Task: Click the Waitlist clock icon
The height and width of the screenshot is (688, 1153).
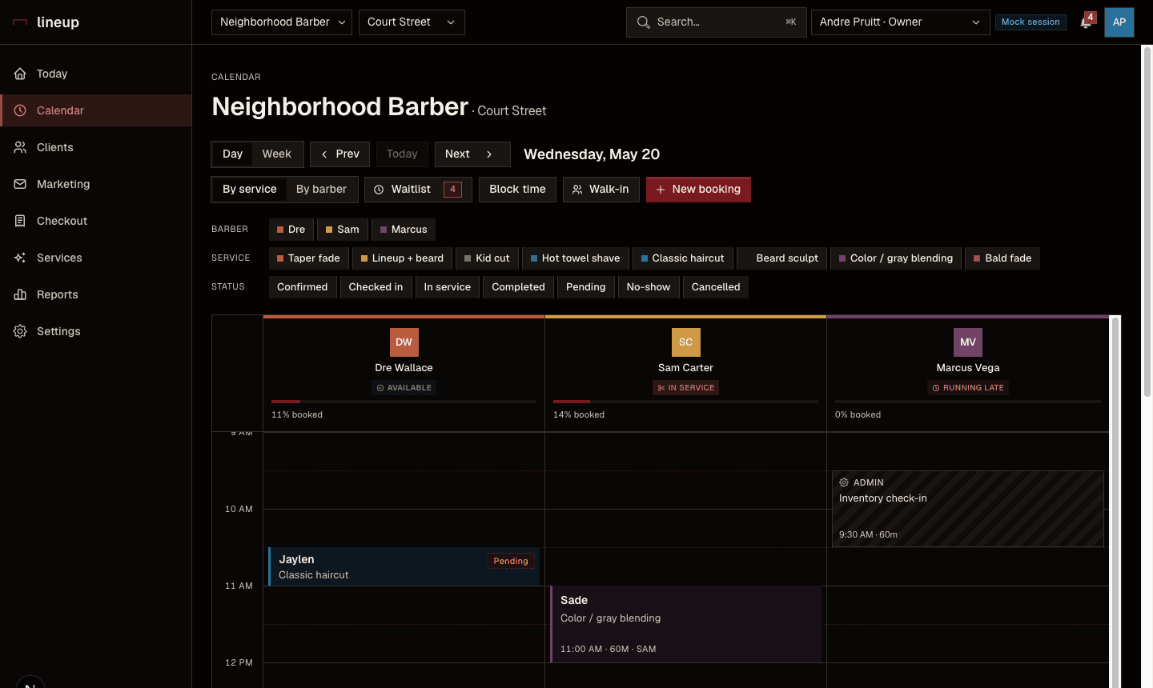Action: 379,190
